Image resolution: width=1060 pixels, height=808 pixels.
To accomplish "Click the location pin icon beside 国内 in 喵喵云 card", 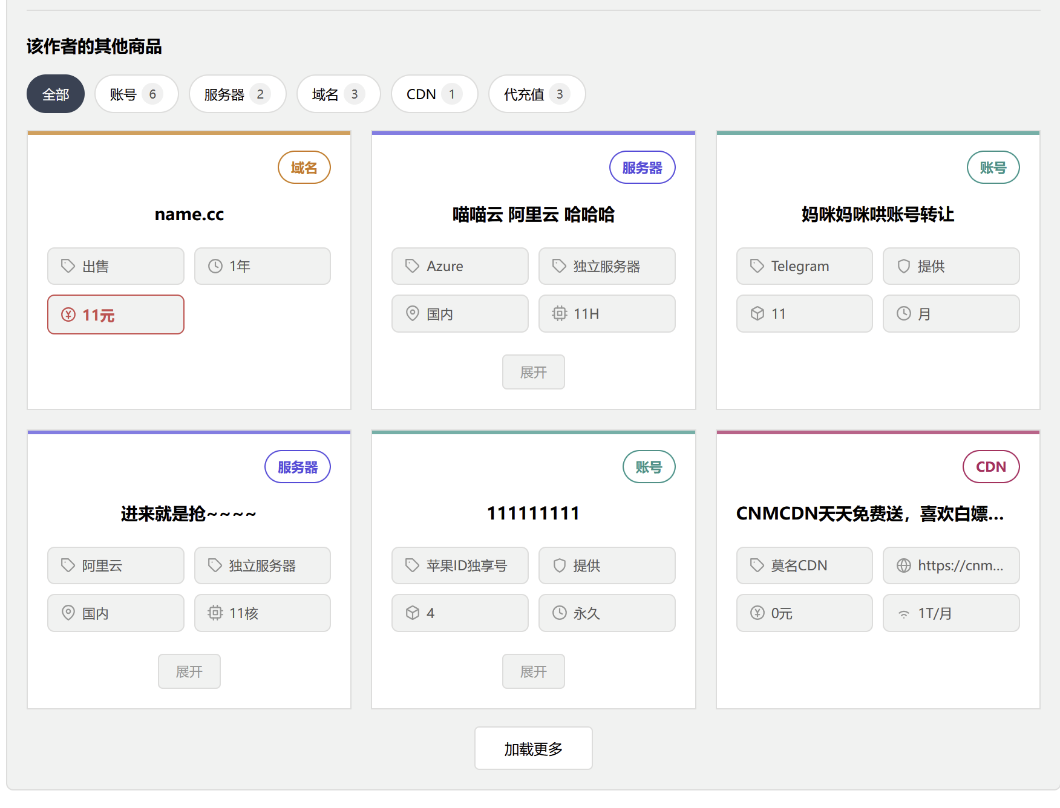I will [413, 313].
